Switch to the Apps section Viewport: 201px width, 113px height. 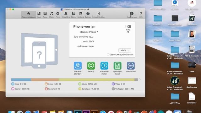39,15
